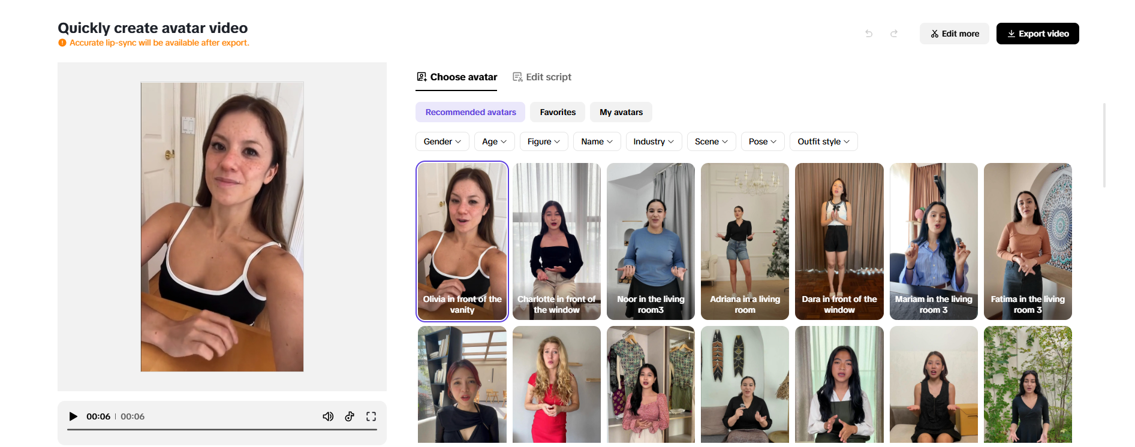Open the My avatars tab
Viewport: 1135px width, 447px height.
point(621,112)
